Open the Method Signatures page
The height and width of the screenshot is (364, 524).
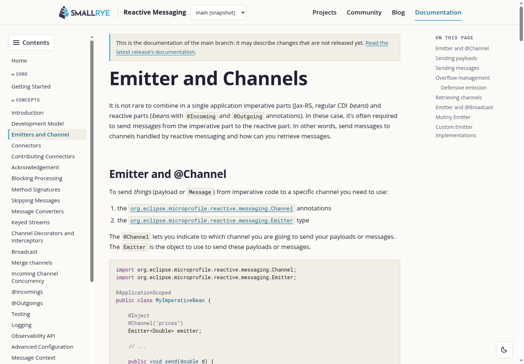(x=36, y=190)
